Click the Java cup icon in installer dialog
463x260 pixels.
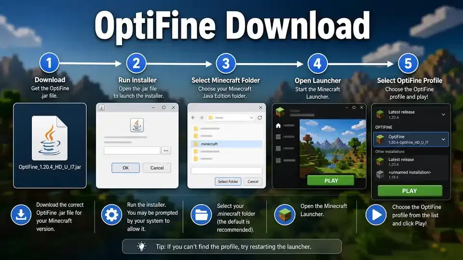pos(136,125)
